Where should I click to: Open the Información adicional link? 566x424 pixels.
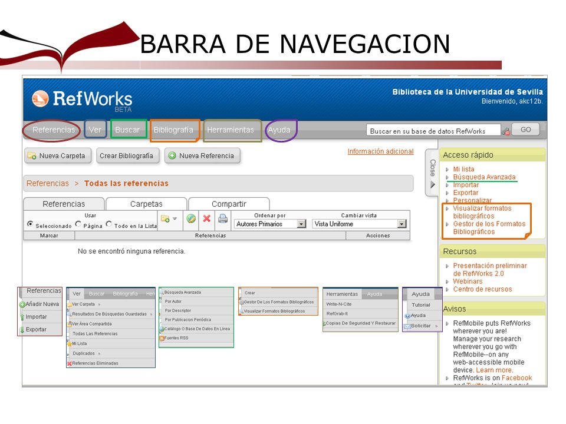coord(380,151)
